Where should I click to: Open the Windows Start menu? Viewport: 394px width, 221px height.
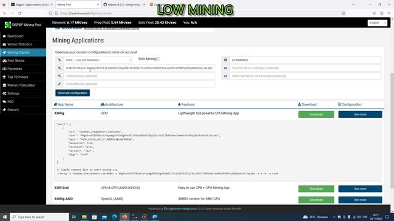tap(5, 217)
